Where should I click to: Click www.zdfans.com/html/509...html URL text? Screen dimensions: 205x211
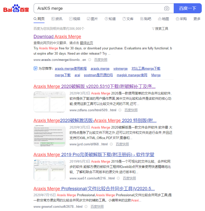pos(93,110)
